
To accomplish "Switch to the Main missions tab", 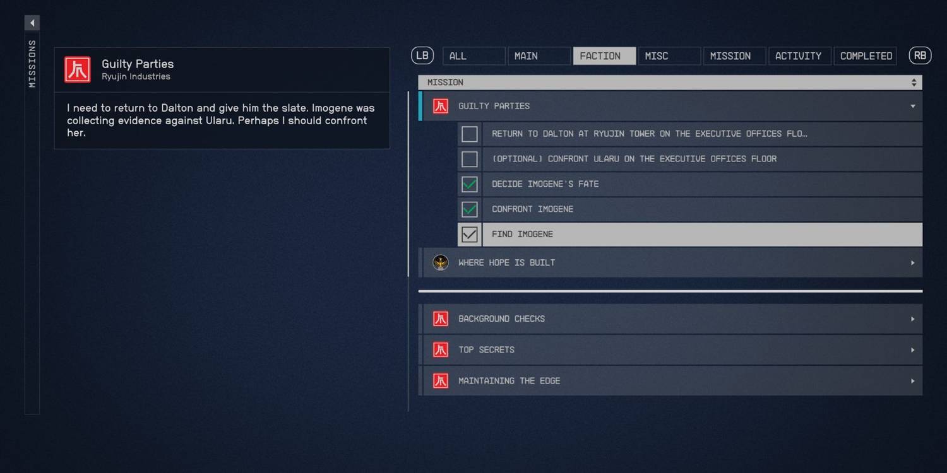I will pos(539,56).
